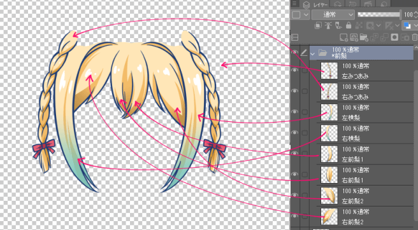This screenshot has height=230, width=418.
Task: Switch to the レイヤー panel tab
Action: click(317, 4)
